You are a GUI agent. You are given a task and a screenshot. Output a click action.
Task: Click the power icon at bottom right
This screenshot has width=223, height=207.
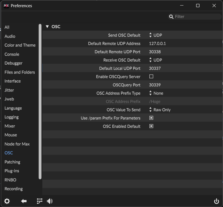point(216,201)
